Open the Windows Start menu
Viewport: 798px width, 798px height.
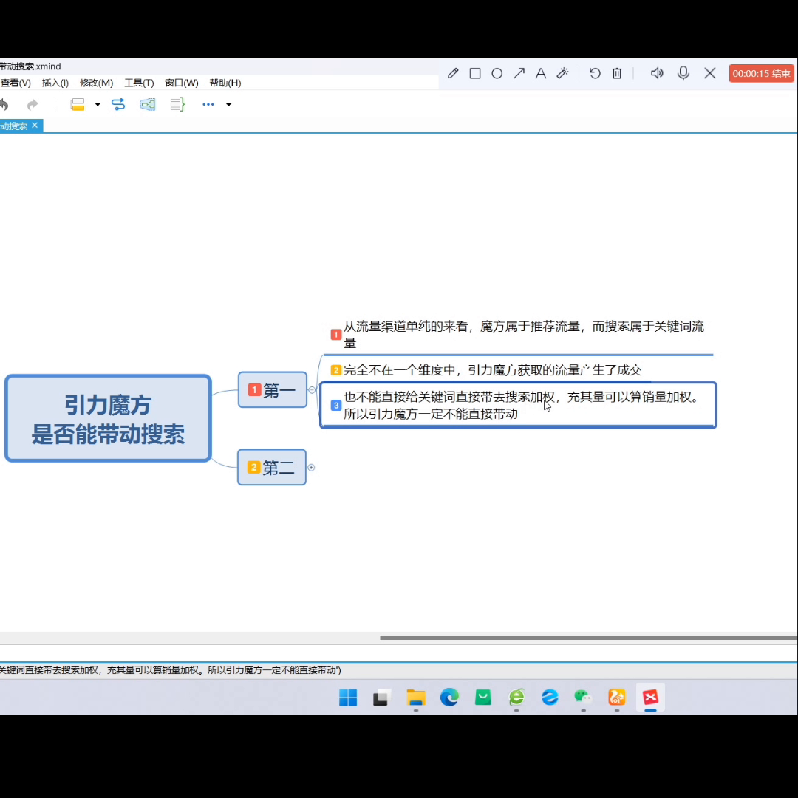coord(348,698)
